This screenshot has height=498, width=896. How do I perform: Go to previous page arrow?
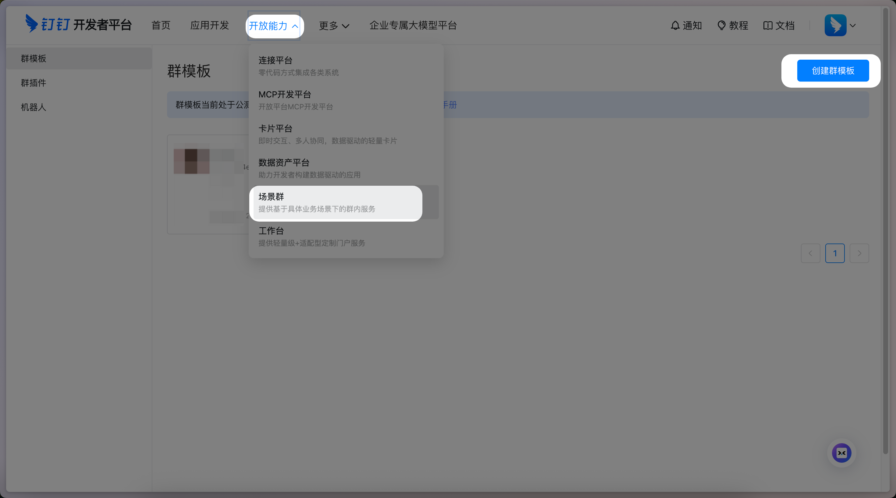[x=810, y=253]
